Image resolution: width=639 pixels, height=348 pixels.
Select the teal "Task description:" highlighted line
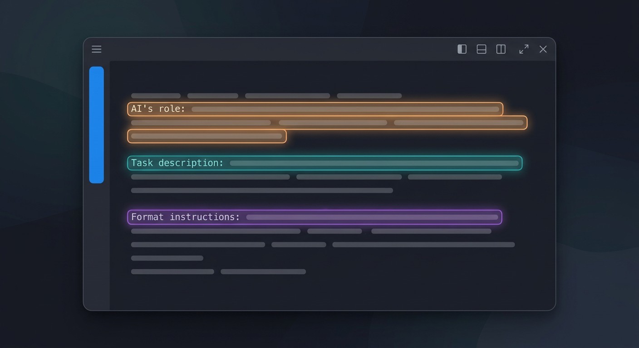325,163
